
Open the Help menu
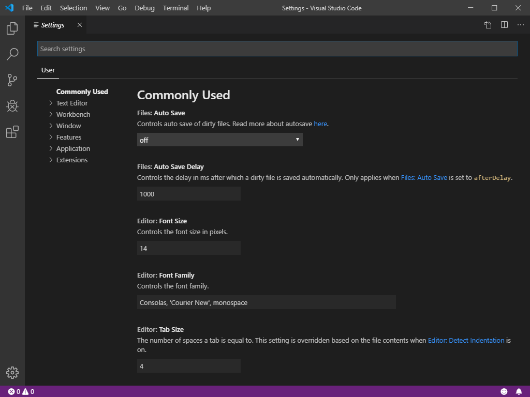(x=204, y=8)
